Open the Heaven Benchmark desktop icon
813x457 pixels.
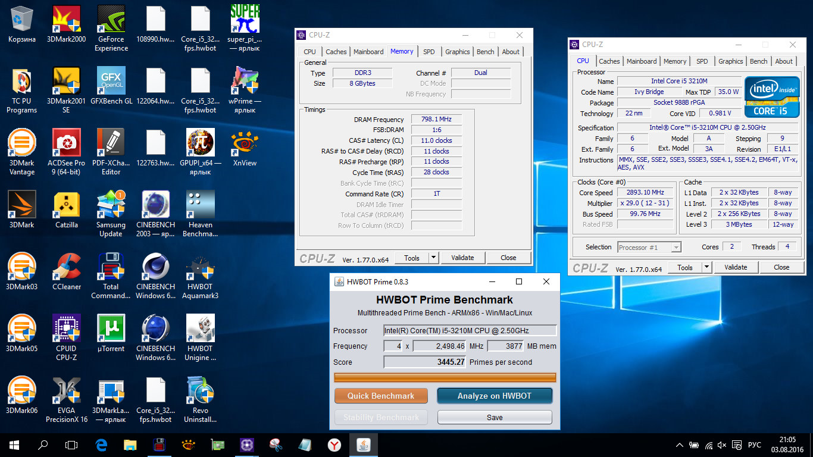click(200, 214)
